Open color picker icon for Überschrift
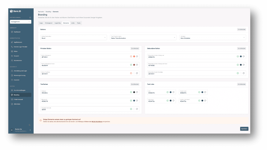 pyautogui.click(x=137, y=101)
